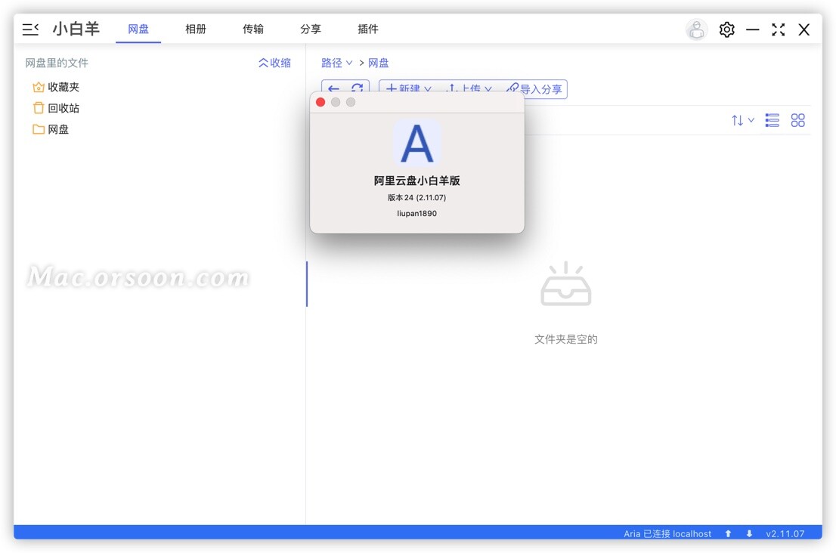Switch to list view layout

pyautogui.click(x=772, y=119)
